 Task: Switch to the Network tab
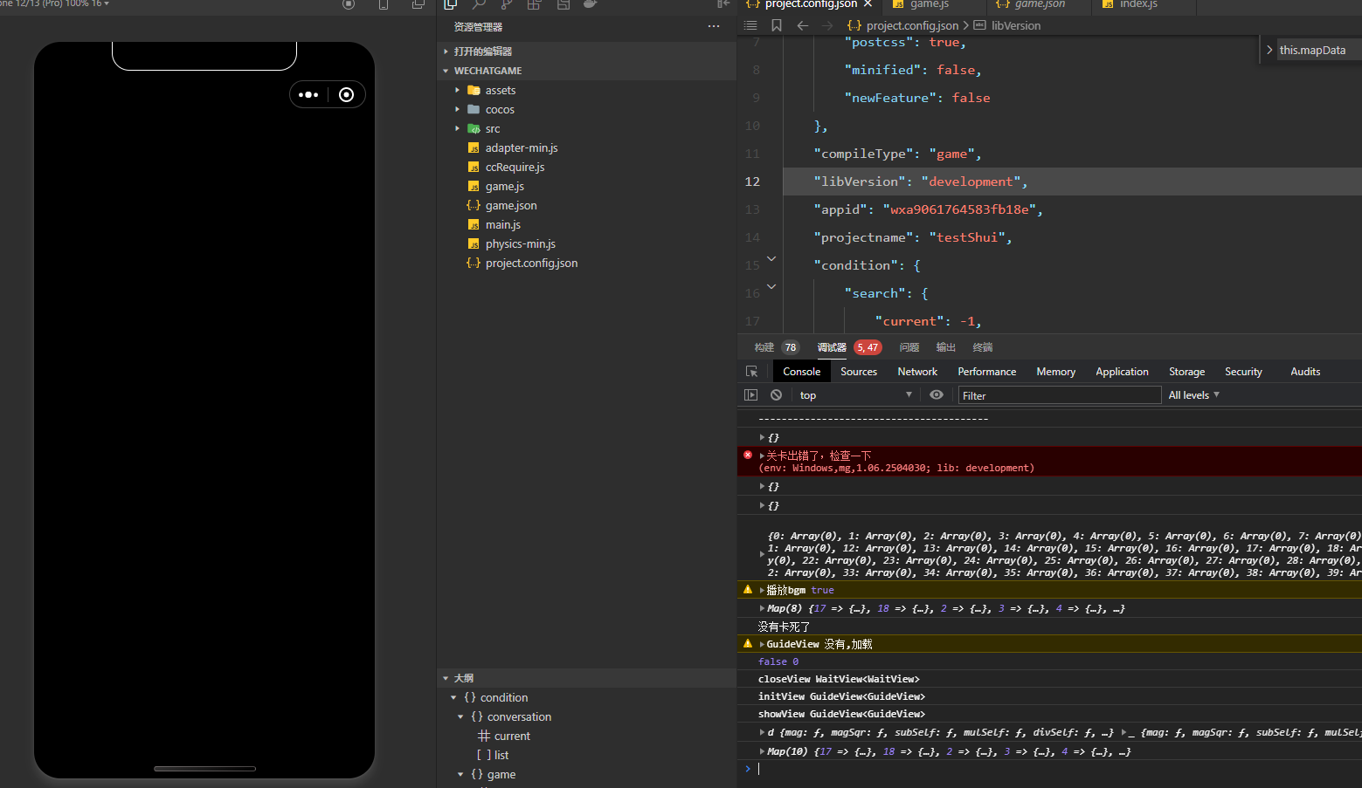[916, 372]
